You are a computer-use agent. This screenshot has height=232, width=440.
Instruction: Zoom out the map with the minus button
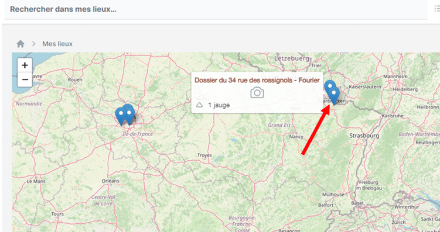[x=25, y=79]
